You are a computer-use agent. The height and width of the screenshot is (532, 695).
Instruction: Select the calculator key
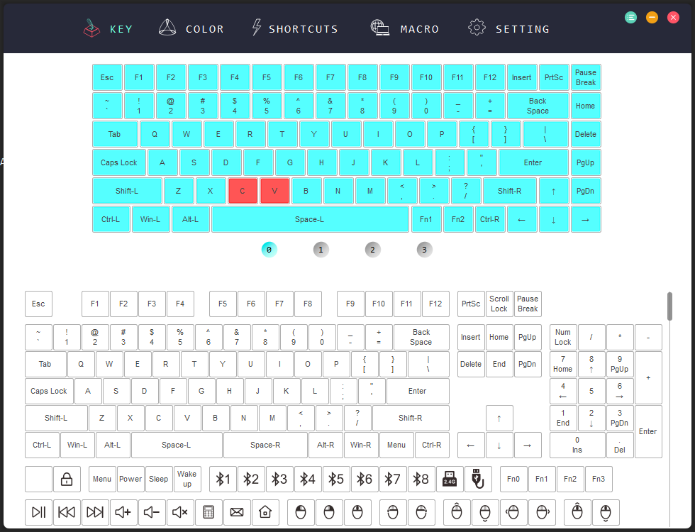tap(208, 512)
